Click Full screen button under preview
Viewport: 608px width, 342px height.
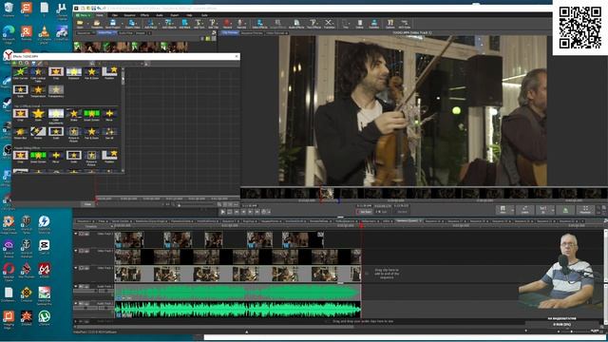point(585,210)
